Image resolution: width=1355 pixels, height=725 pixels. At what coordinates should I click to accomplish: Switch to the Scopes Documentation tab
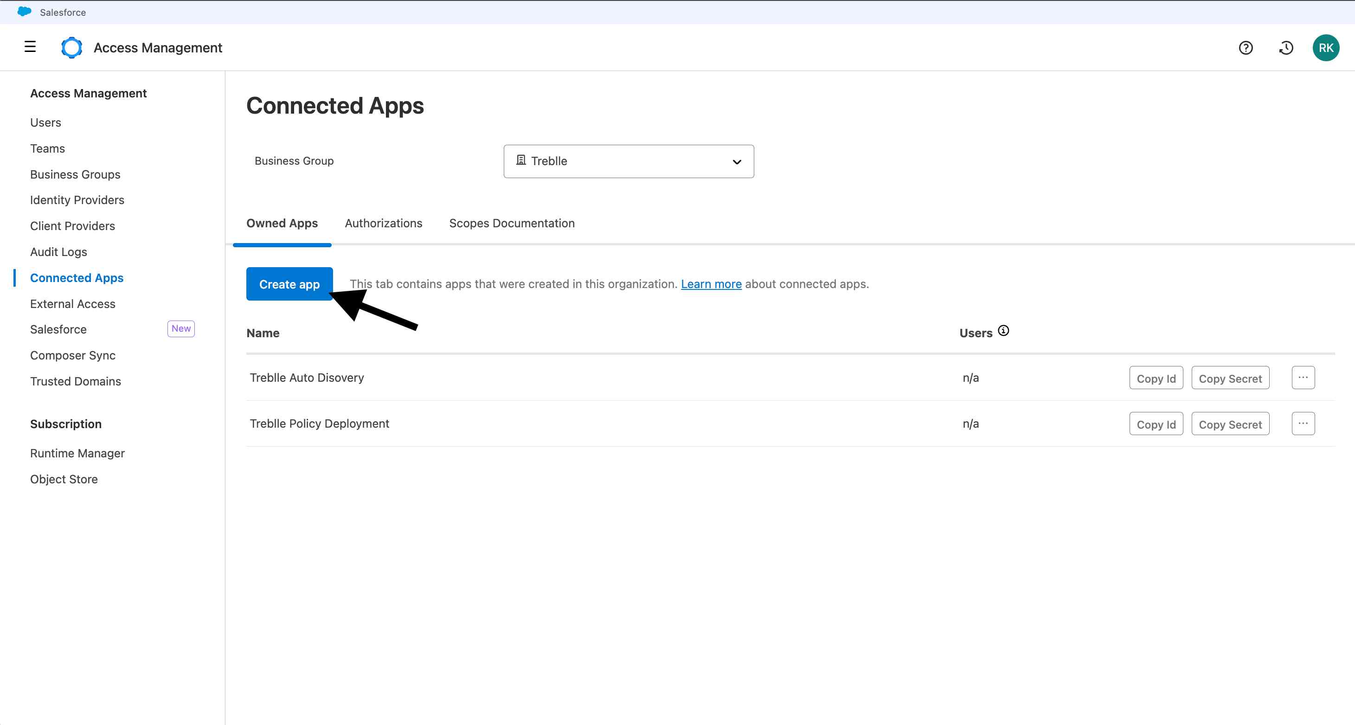click(x=511, y=223)
